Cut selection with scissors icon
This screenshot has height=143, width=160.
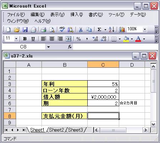pos(81,30)
